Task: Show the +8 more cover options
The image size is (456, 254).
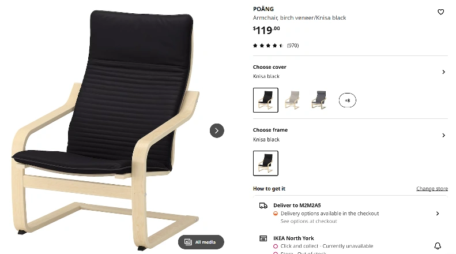Action: click(x=347, y=100)
